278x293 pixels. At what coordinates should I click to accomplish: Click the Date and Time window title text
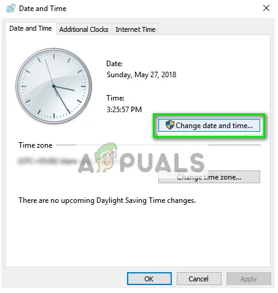[43, 9]
